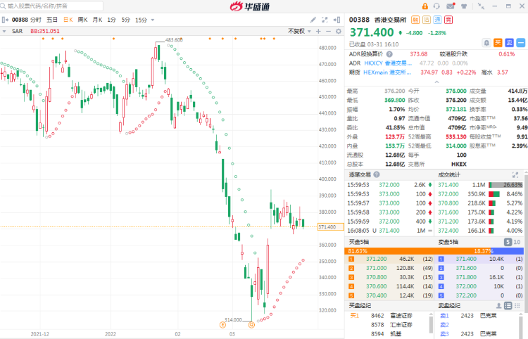Click ask level 1 price 371.400
Image resolution: width=528 pixels, height=339 pixels.
pyautogui.click(x=466, y=259)
